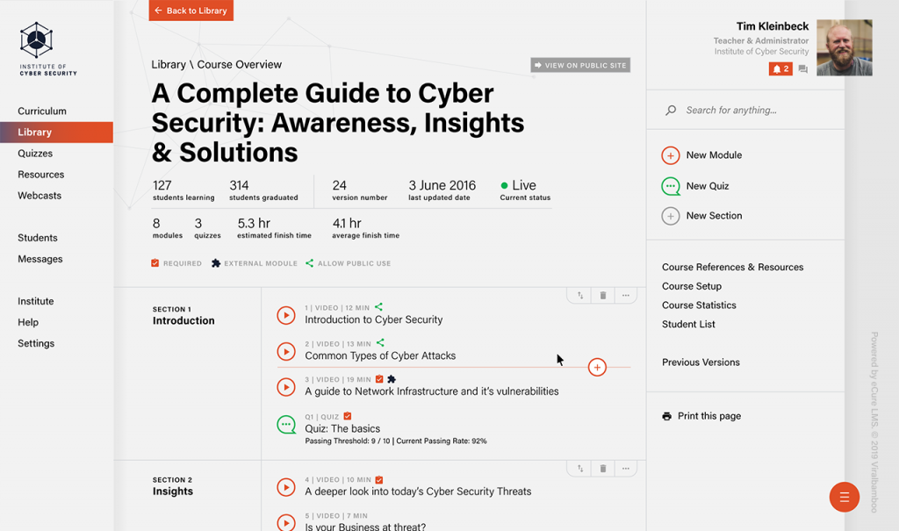Click the external module puzzle icon on video 3

392,379
